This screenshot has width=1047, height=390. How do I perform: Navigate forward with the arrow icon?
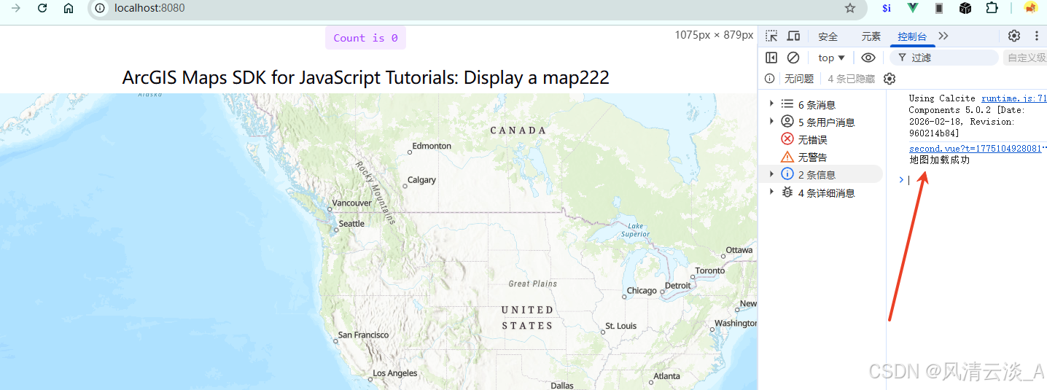pos(16,8)
